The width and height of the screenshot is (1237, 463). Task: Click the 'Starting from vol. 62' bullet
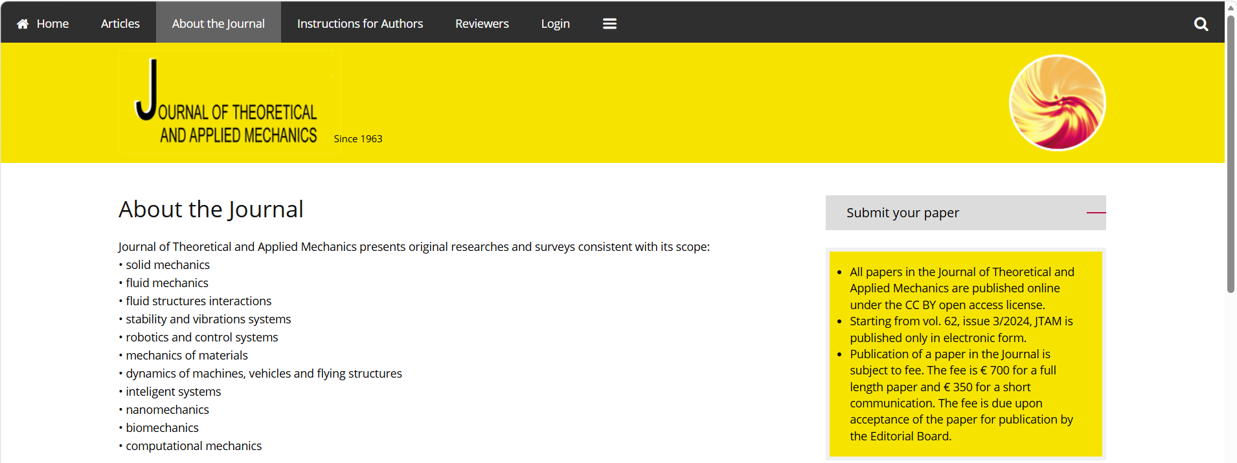pos(961,329)
